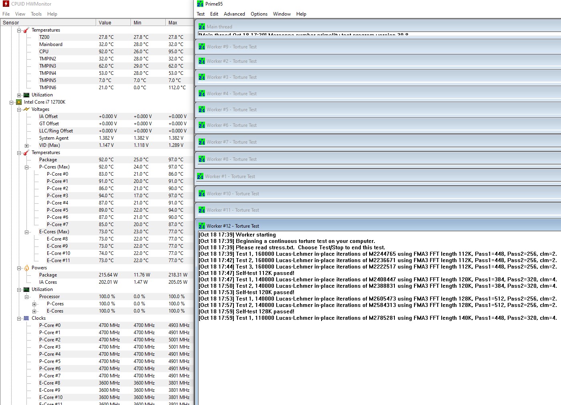Click the 215.64 W package power value
This screenshot has width=561, height=405.
pyautogui.click(x=108, y=275)
